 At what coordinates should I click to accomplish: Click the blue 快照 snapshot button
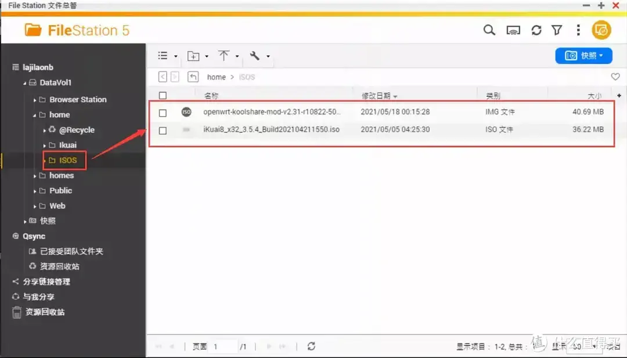click(583, 55)
